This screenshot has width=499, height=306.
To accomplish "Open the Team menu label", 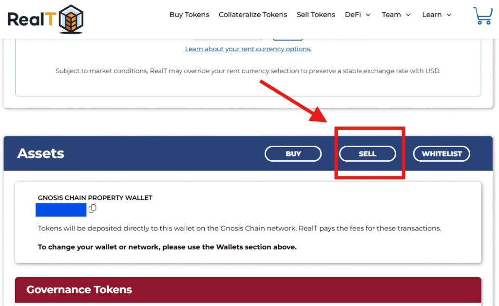I will coord(391,15).
